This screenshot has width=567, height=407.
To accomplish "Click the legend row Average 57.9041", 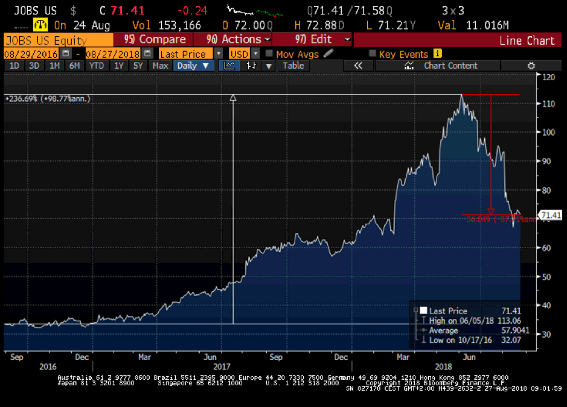I will [x=472, y=330].
